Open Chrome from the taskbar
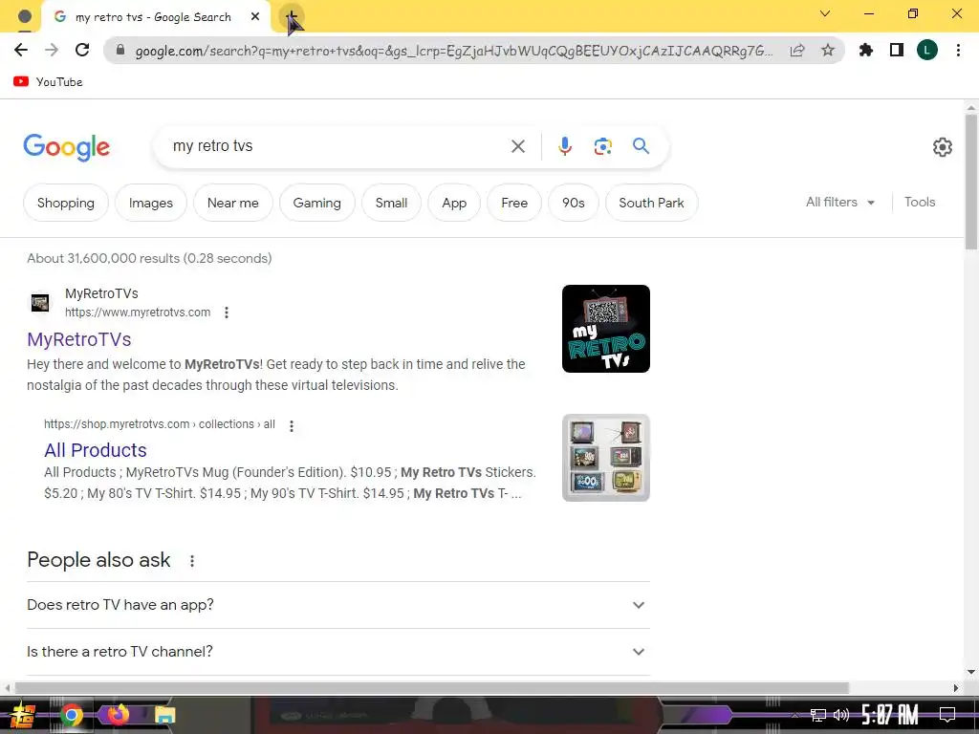The height and width of the screenshot is (734, 979). click(71, 715)
